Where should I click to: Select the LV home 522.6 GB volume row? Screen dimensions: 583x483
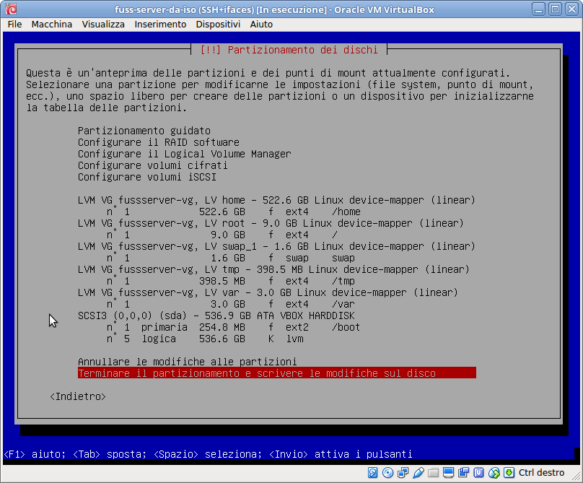tap(276, 200)
